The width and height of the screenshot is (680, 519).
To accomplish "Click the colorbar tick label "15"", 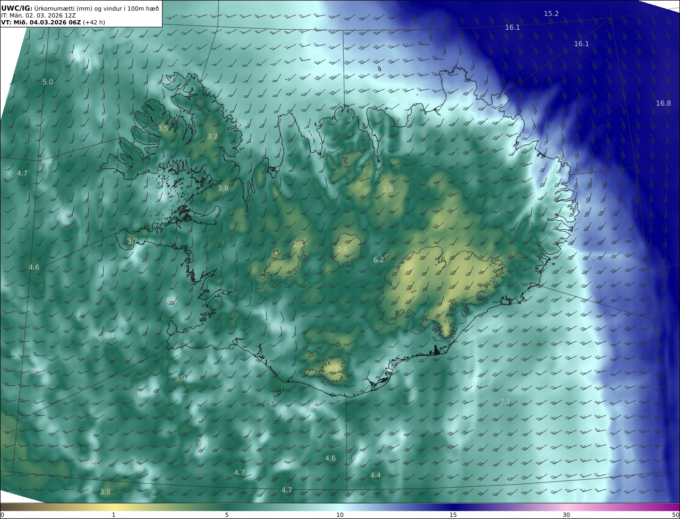I will [453, 515].
